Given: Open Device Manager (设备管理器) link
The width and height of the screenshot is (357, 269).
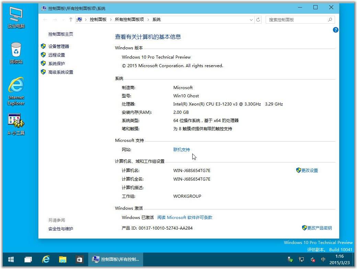Looking at the screenshot, I should [x=58, y=46].
